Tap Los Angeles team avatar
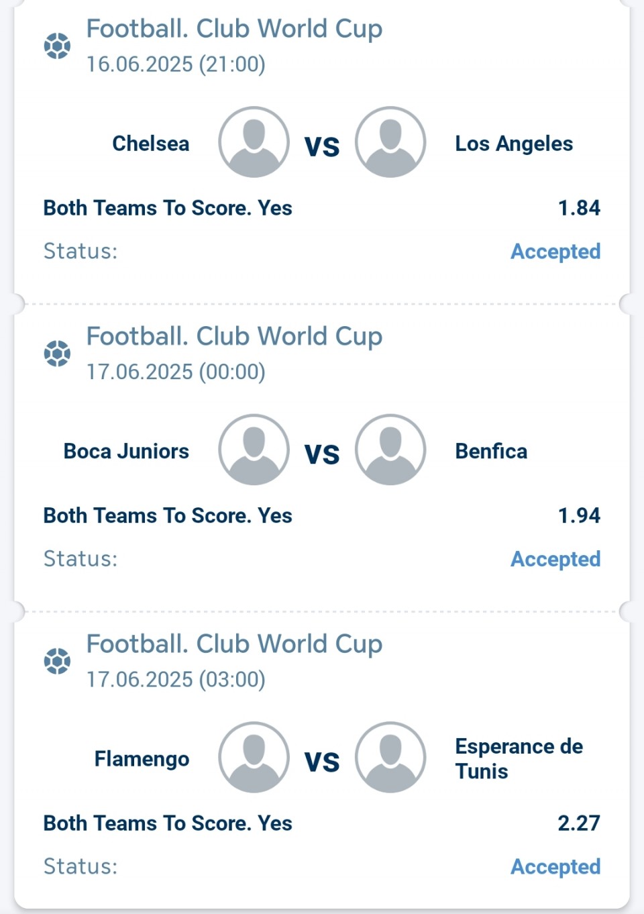 coord(390,142)
